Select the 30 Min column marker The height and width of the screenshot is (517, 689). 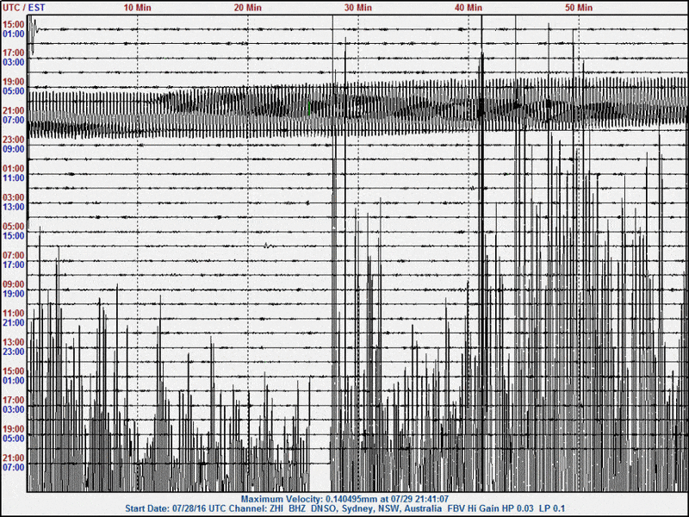click(356, 7)
